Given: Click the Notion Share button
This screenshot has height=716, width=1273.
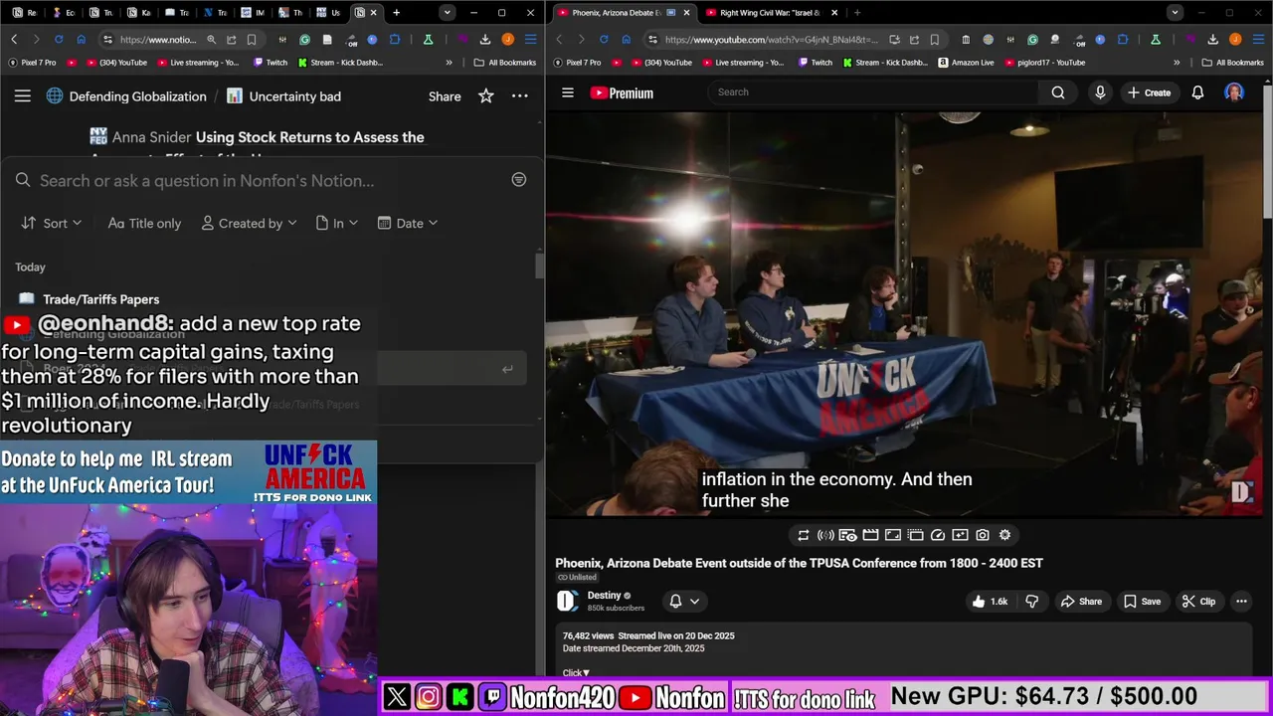Looking at the screenshot, I should (x=445, y=96).
